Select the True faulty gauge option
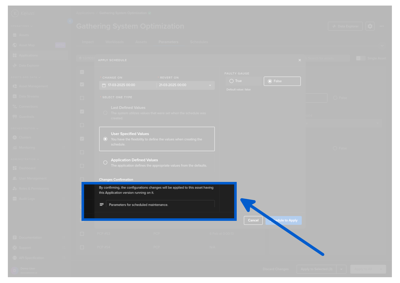The width and height of the screenshot is (400, 283). (231, 81)
